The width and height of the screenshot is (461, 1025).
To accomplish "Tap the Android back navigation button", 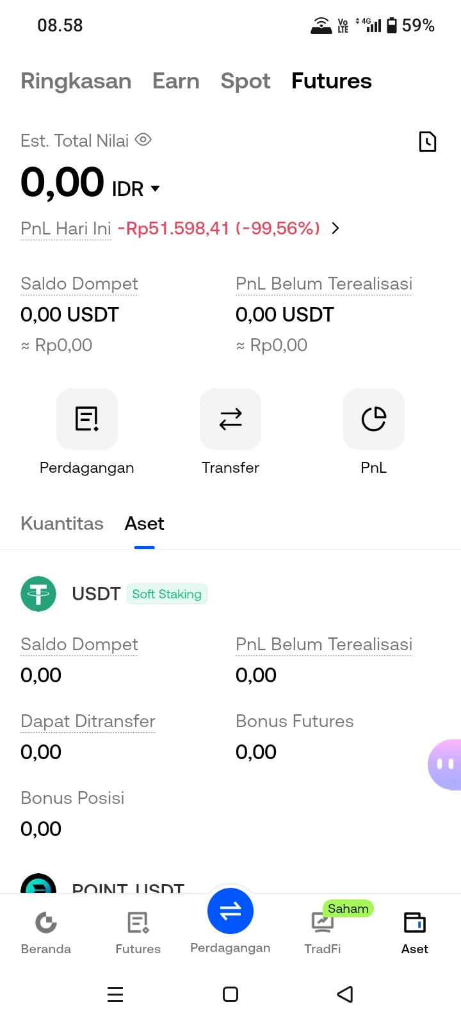I will click(x=345, y=994).
